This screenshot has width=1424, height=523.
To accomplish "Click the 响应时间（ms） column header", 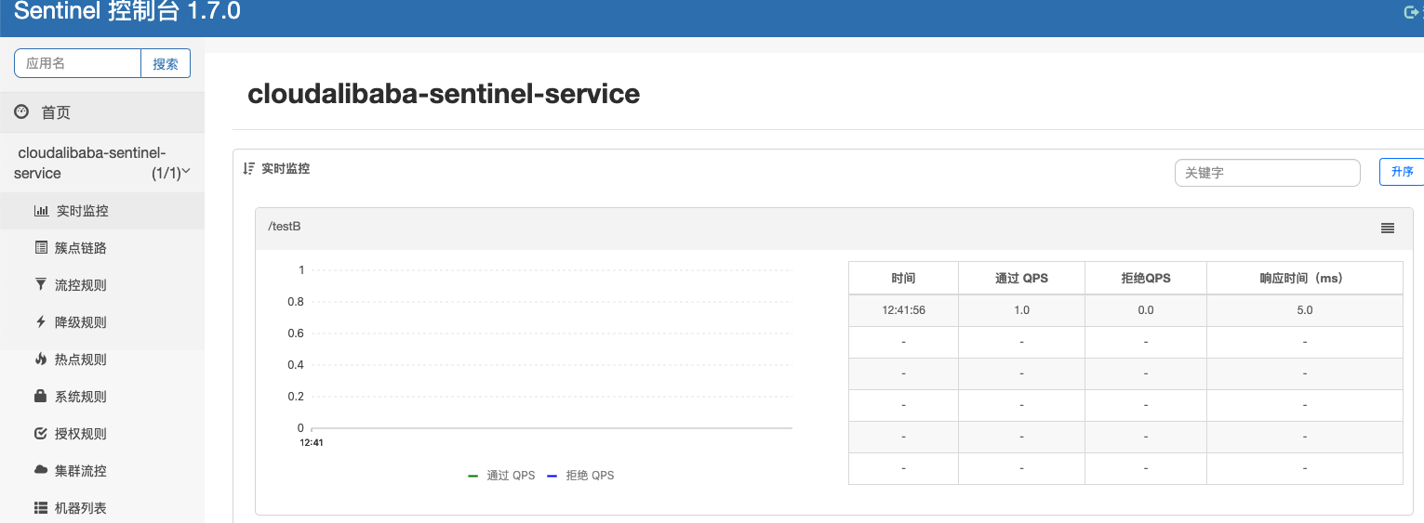I will pos(1305,278).
